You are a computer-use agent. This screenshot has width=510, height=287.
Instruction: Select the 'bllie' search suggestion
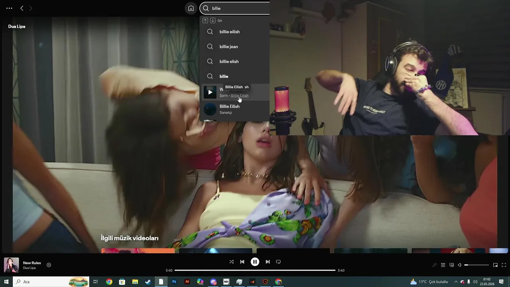pyautogui.click(x=235, y=76)
